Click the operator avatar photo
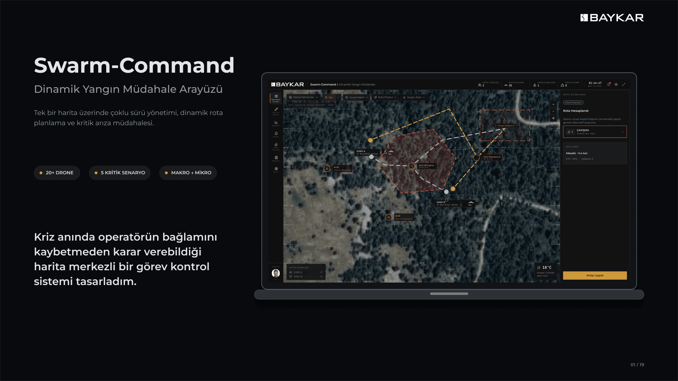Viewport: 678px width, 381px height. click(276, 273)
